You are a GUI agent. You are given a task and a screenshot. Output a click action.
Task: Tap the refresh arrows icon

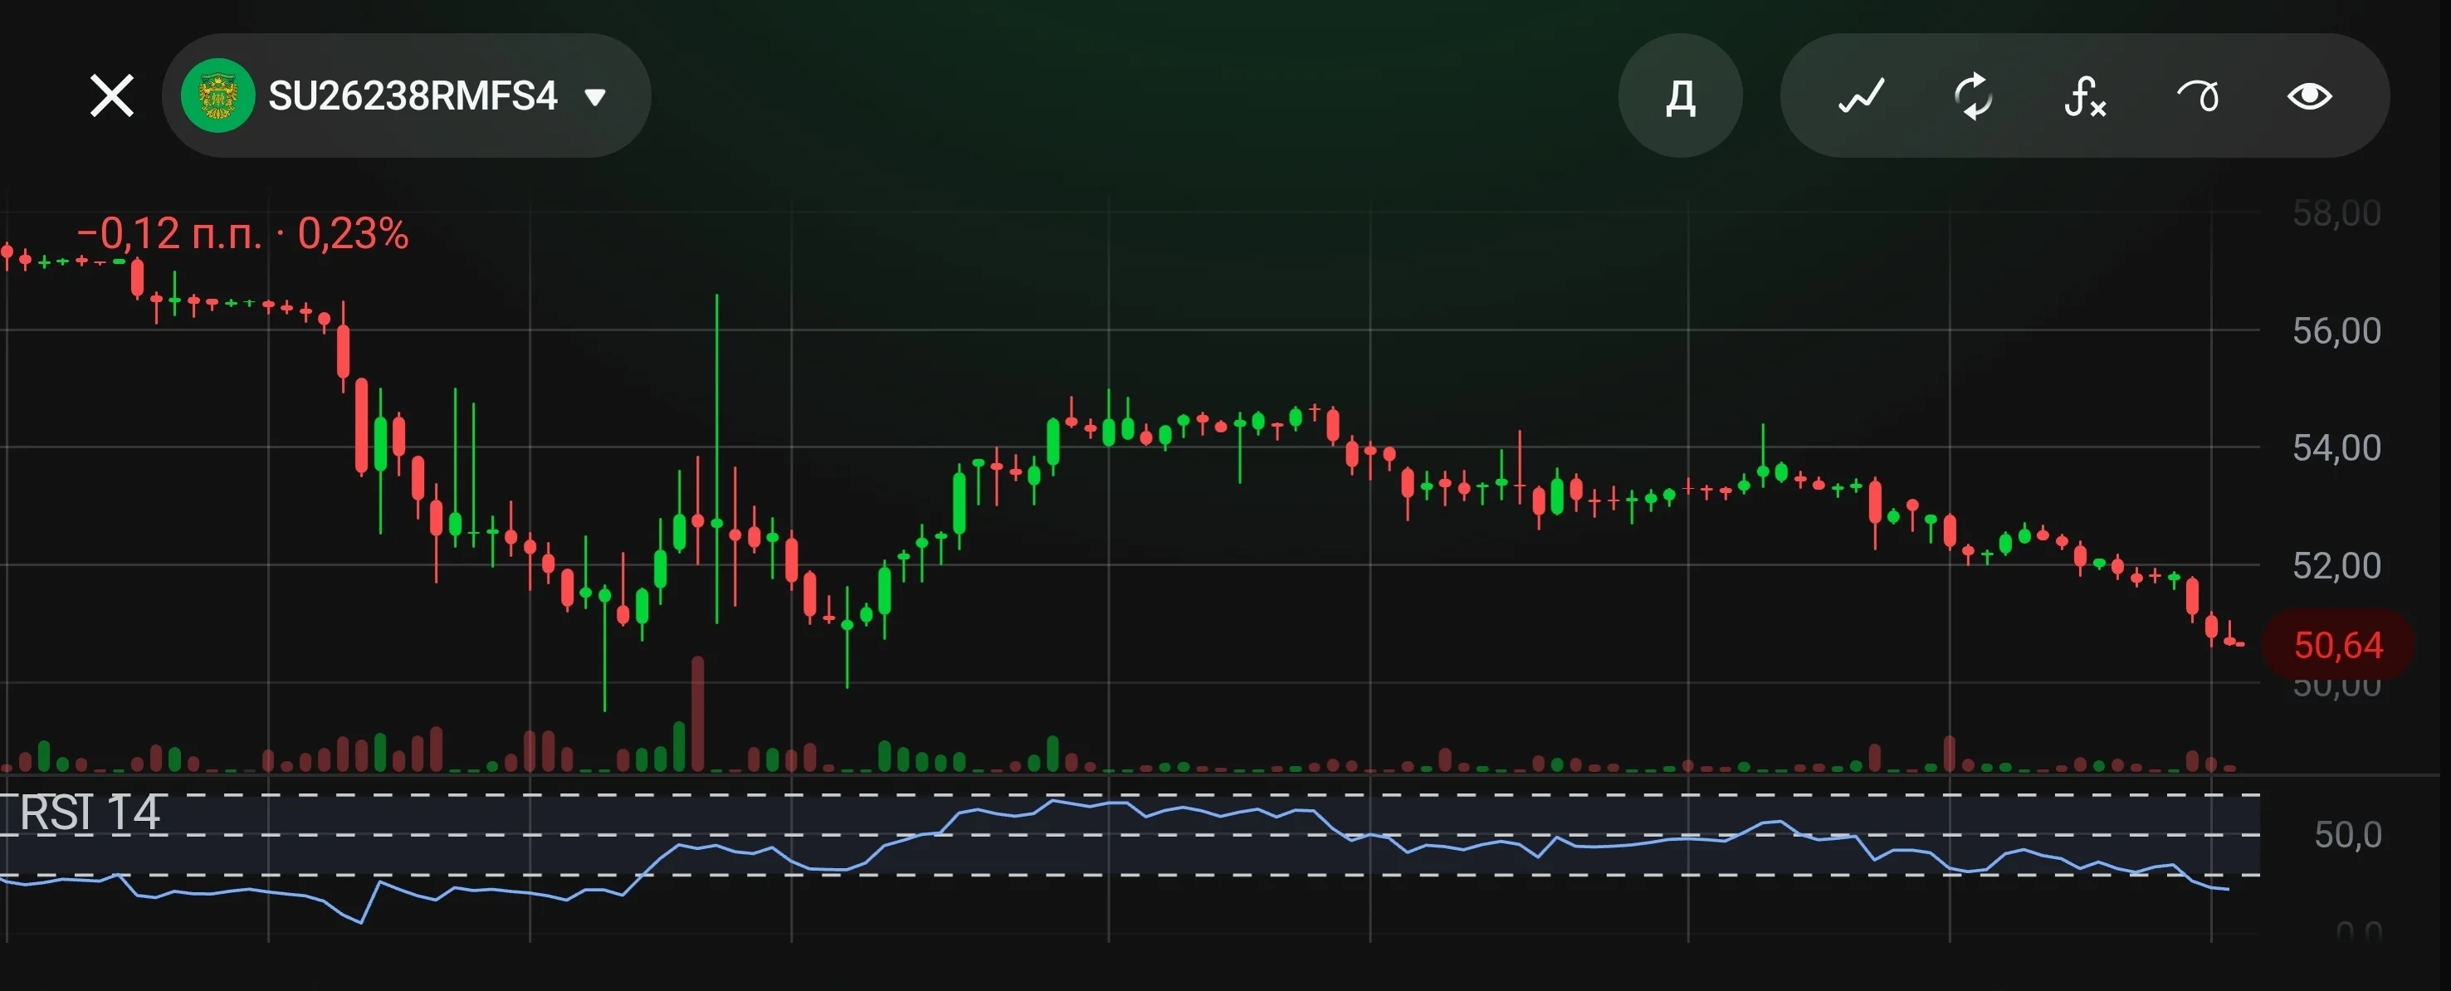click(1972, 96)
